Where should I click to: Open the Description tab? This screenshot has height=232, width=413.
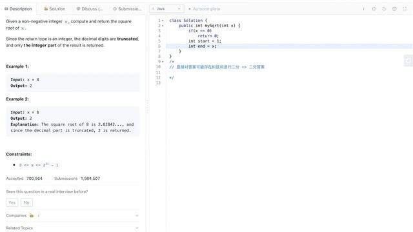pyautogui.click(x=18, y=9)
